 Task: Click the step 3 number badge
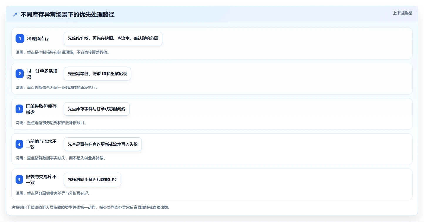20,109
